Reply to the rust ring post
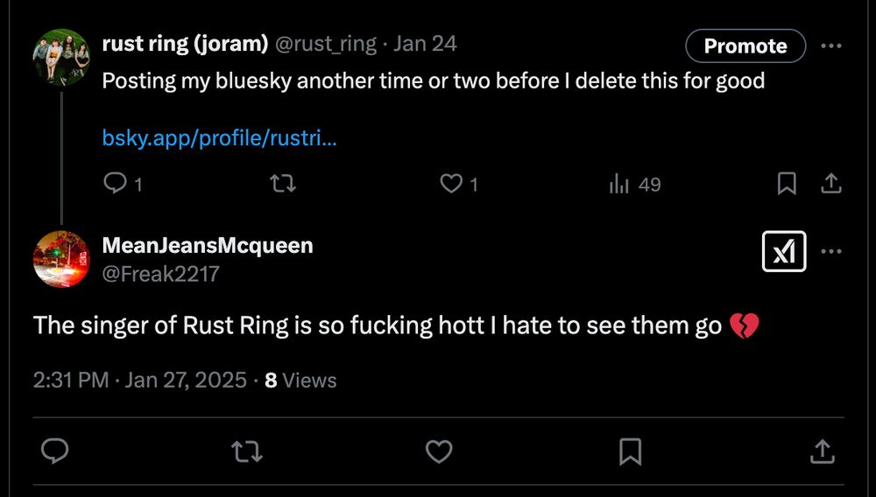The image size is (876, 497). coord(116,184)
